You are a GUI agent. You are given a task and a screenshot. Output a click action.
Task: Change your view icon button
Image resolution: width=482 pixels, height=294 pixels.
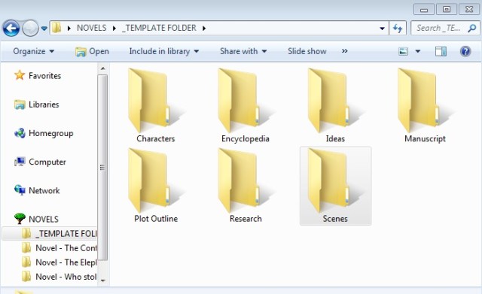pyautogui.click(x=404, y=51)
